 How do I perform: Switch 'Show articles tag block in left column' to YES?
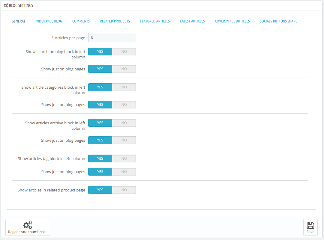tap(100, 159)
